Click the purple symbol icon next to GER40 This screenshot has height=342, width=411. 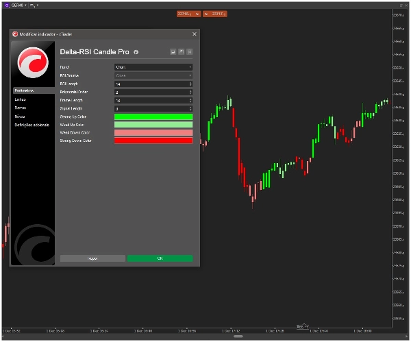click(x=7, y=5)
